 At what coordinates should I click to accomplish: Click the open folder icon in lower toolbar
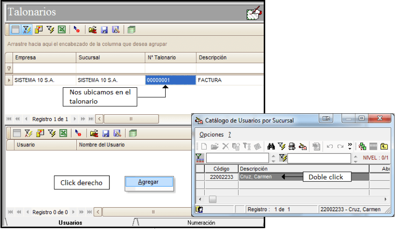pos(94,133)
